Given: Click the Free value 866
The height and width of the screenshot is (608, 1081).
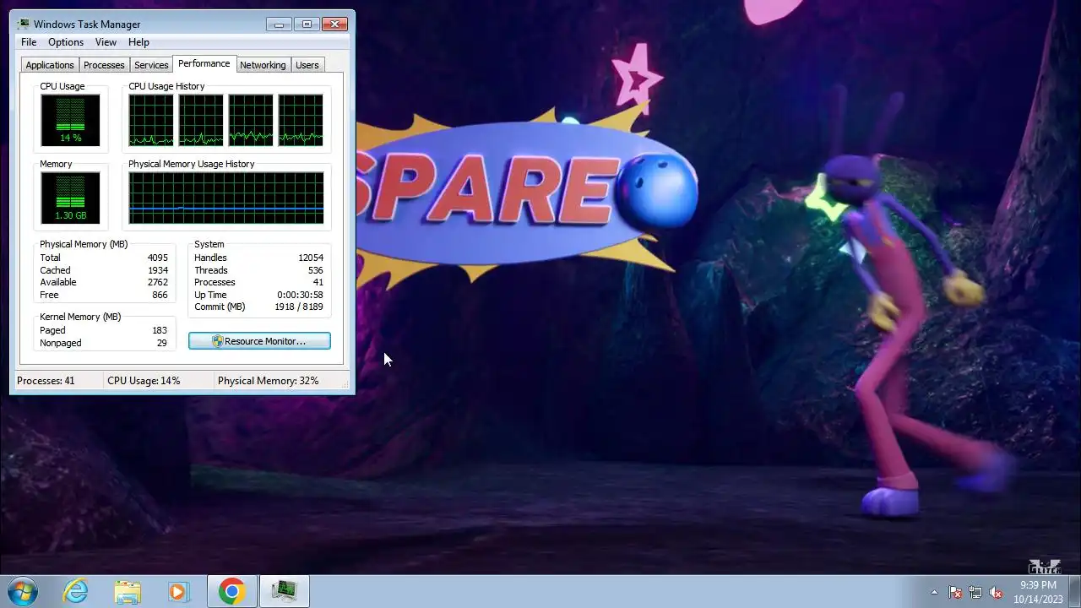Looking at the screenshot, I should pos(160,295).
